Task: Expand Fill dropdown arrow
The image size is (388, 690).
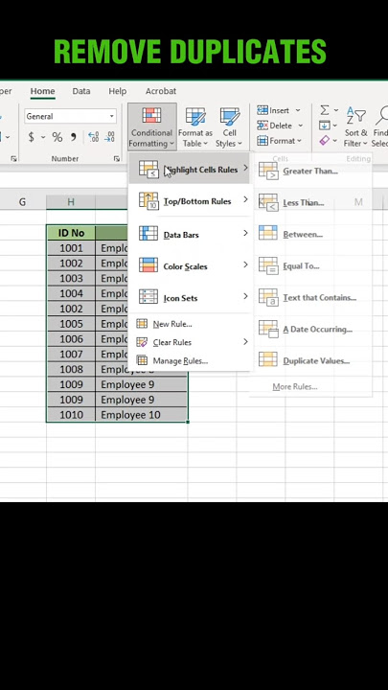Action: pos(336,126)
